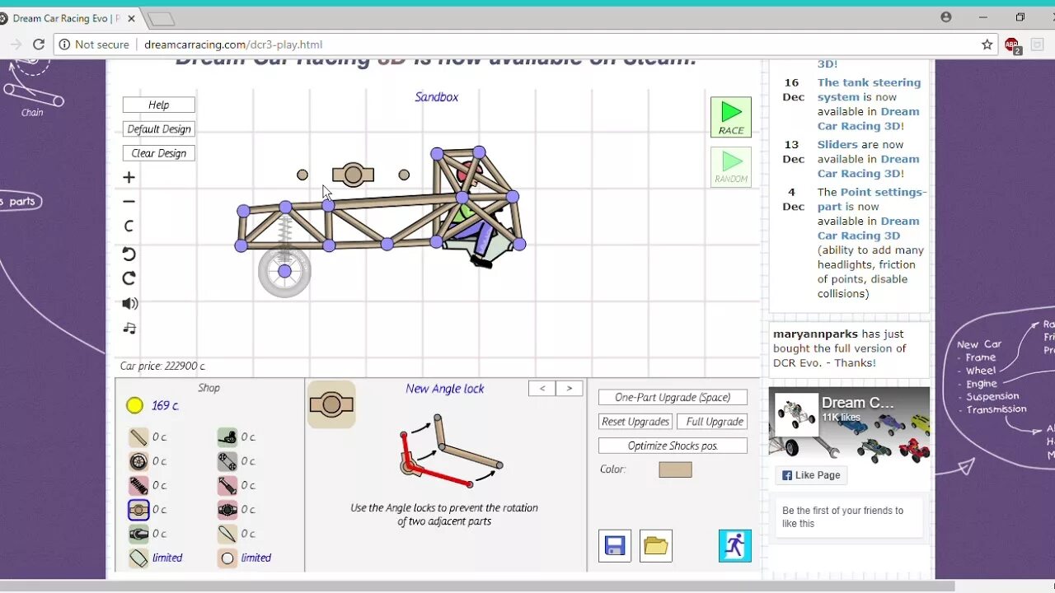
Task: Click One-Part Upgrade (Space) button
Action: coord(673,397)
